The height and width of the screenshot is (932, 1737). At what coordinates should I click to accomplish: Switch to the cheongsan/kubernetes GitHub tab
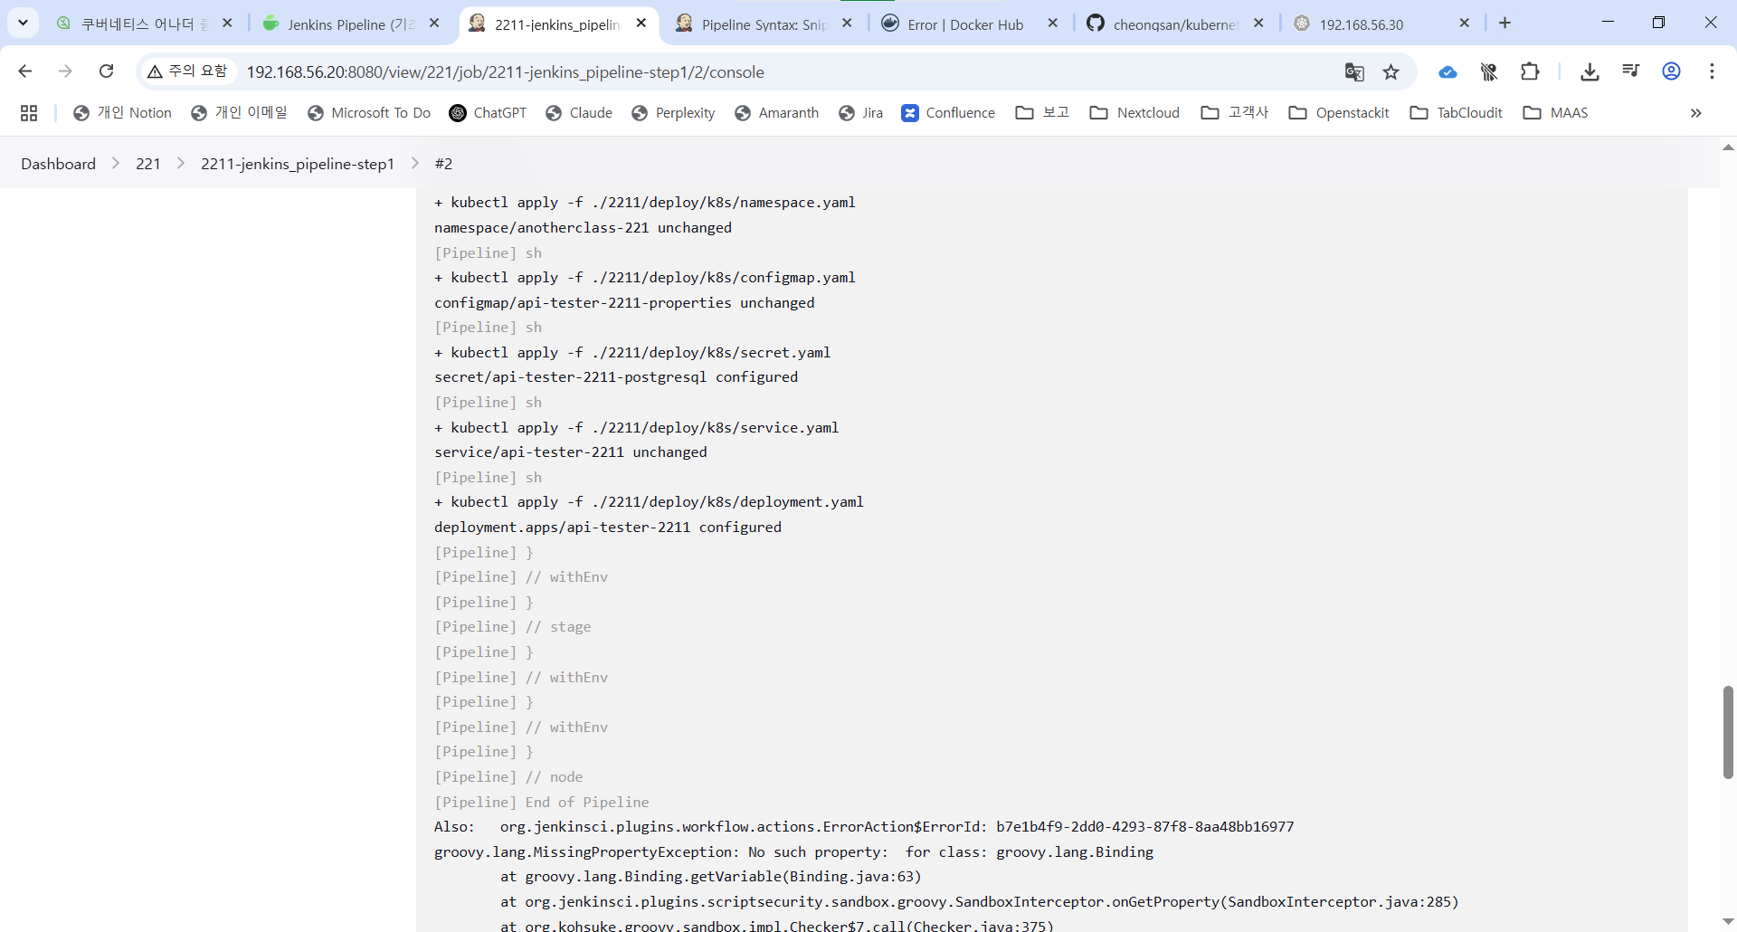tap(1175, 24)
